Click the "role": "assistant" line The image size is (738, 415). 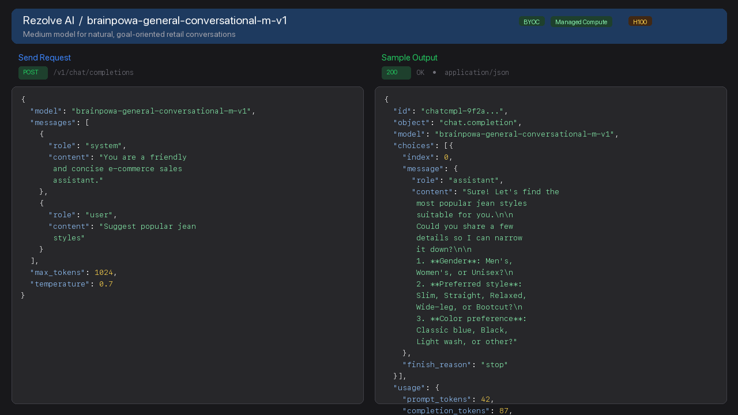[x=457, y=180]
